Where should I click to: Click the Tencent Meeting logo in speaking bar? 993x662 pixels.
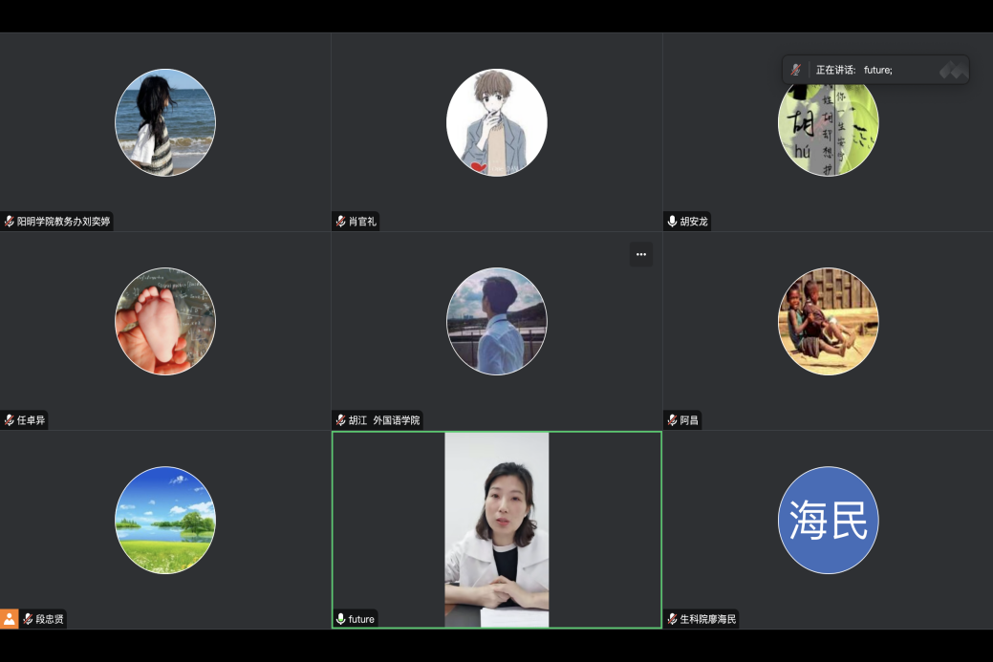(x=953, y=70)
